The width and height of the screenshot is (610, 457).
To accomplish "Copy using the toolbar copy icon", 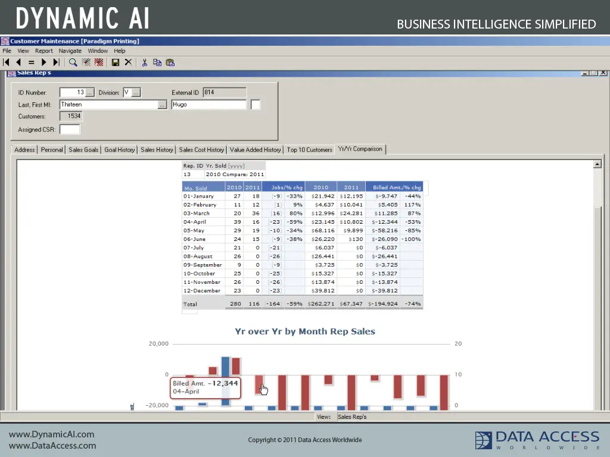I will pos(157,62).
